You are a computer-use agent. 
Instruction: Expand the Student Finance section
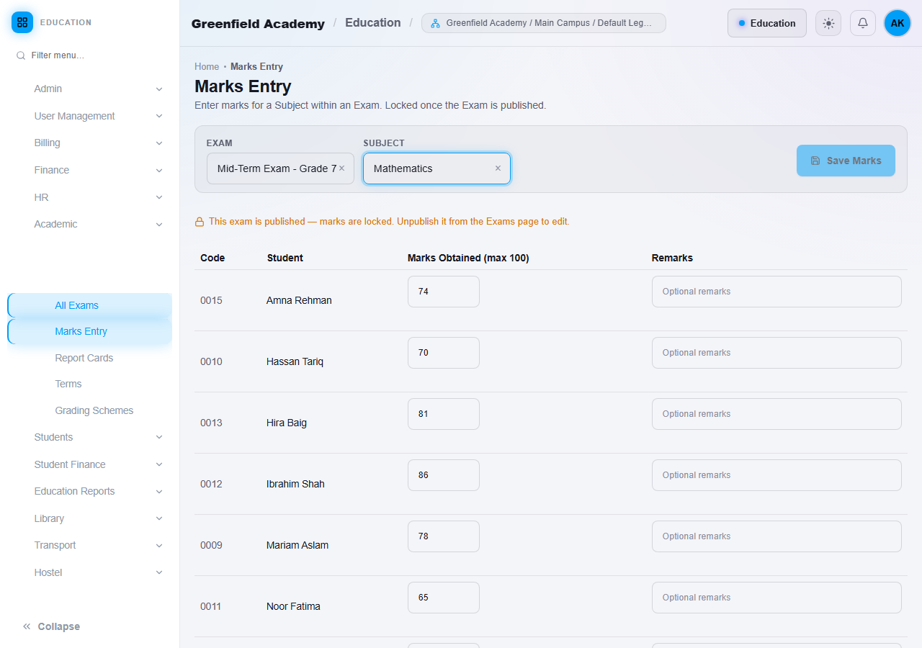[97, 464]
